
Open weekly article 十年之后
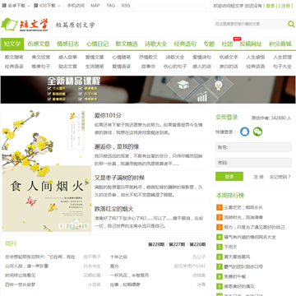[x=118, y=257]
